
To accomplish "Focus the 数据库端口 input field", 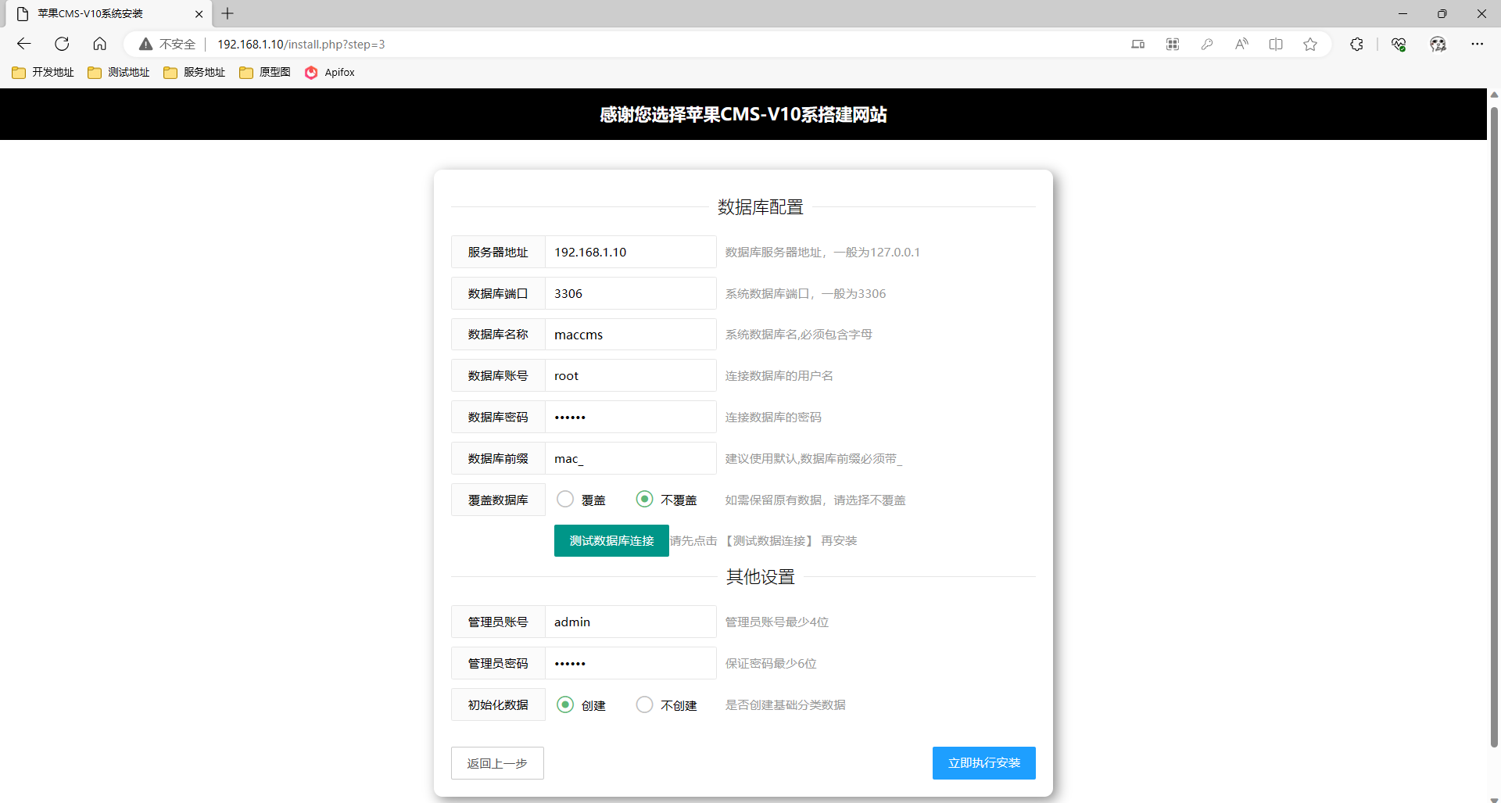I will click(630, 293).
